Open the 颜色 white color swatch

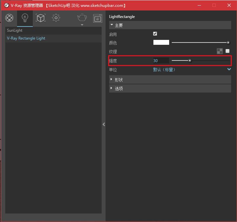click(161, 43)
